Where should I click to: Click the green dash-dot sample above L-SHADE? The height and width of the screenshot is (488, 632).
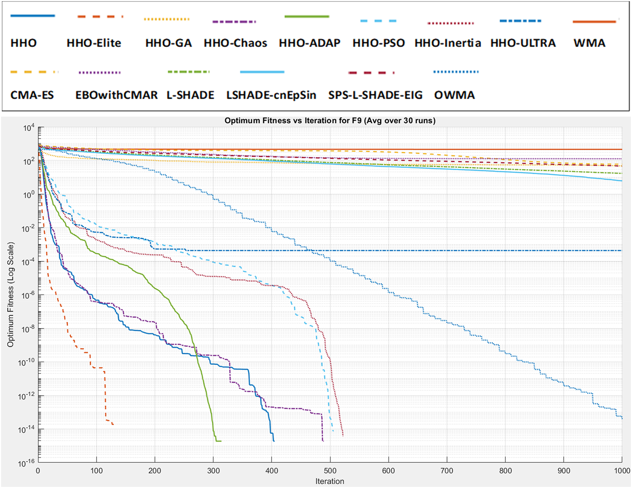[189, 72]
